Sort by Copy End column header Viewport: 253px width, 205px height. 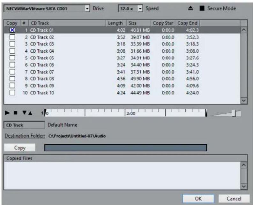point(188,23)
